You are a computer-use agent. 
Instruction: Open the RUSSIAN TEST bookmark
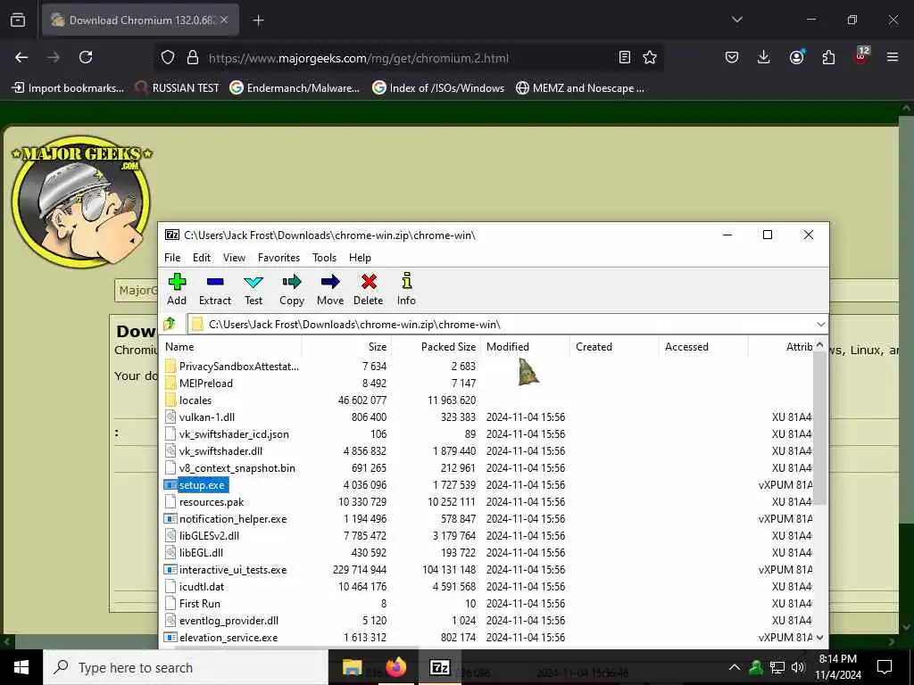point(178,88)
